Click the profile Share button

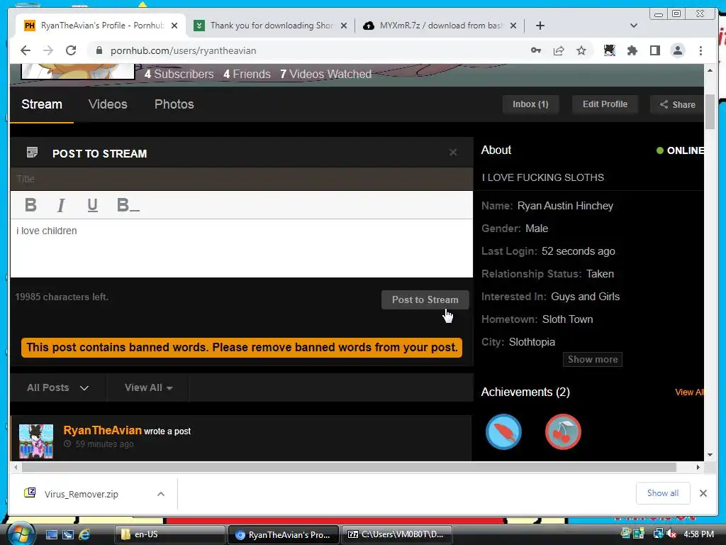click(677, 104)
